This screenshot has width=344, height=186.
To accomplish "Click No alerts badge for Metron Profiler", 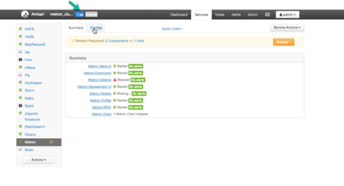I will pos(136,101).
